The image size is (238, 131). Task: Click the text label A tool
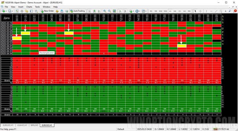coord(225,11)
